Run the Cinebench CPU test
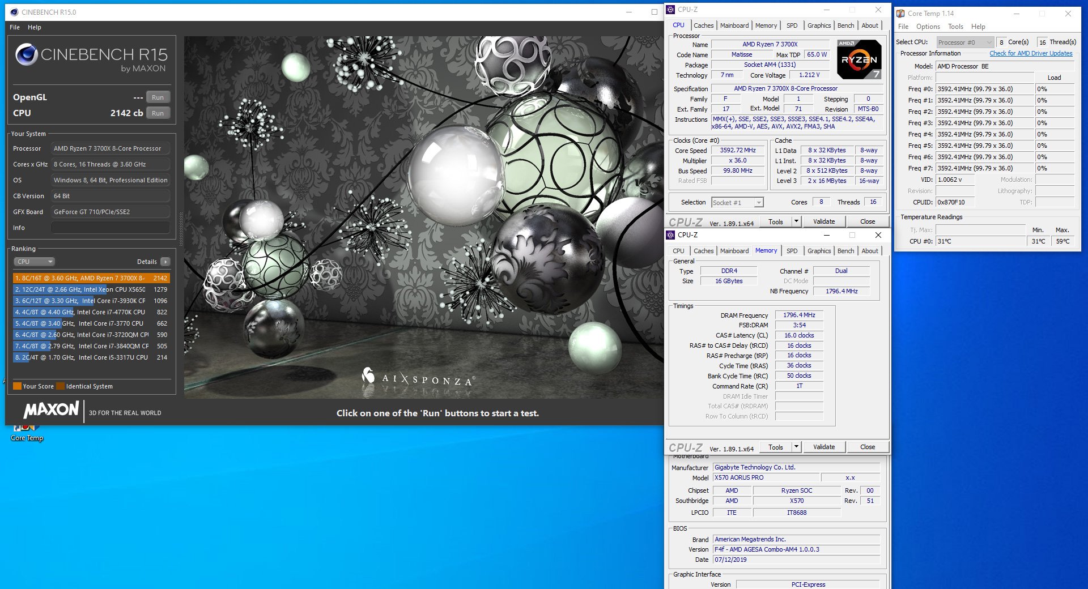This screenshot has width=1088, height=589. click(158, 113)
